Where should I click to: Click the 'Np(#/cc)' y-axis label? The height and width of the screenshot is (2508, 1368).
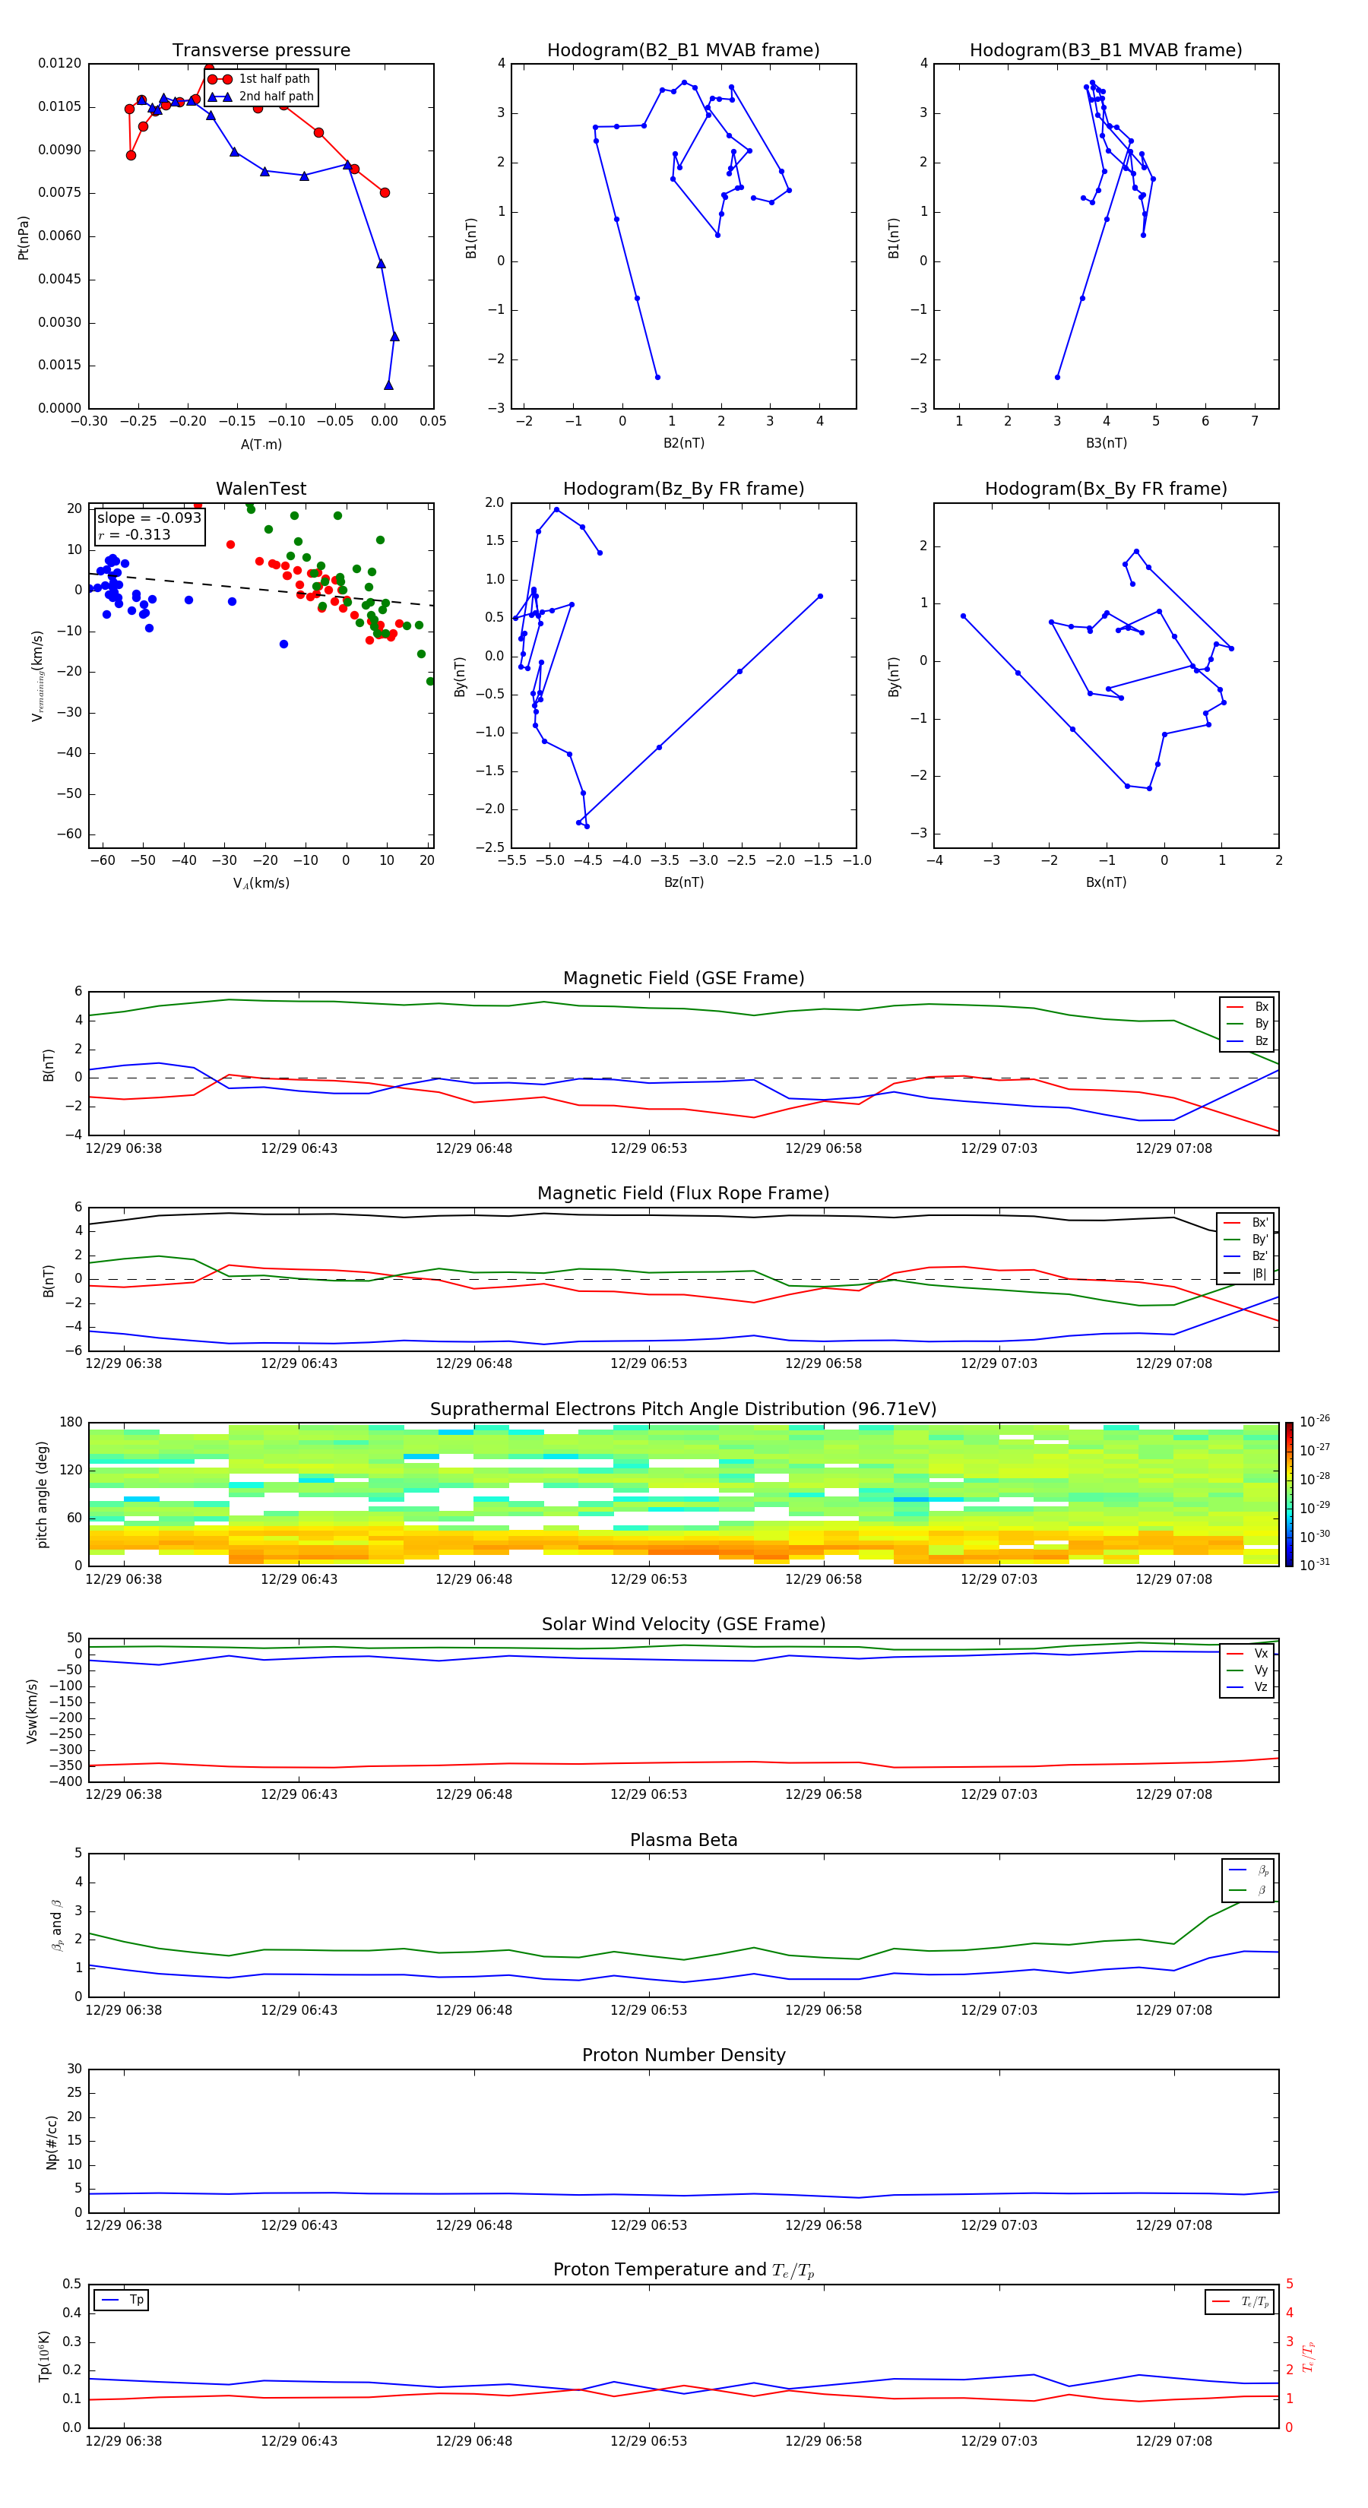52,2141
